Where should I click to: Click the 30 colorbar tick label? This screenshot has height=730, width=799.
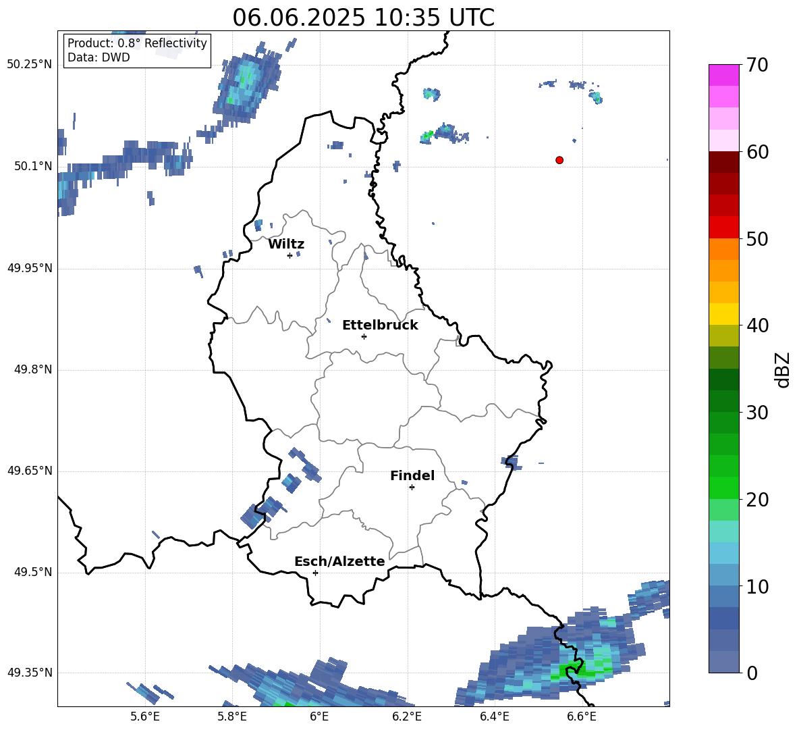click(757, 413)
